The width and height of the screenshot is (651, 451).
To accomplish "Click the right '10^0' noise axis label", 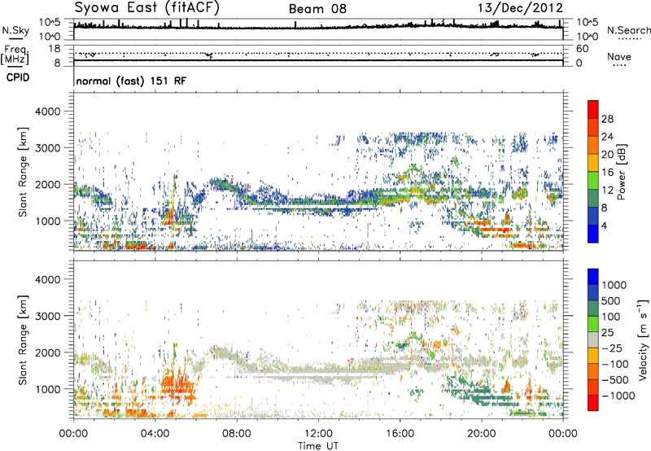I will [588, 37].
